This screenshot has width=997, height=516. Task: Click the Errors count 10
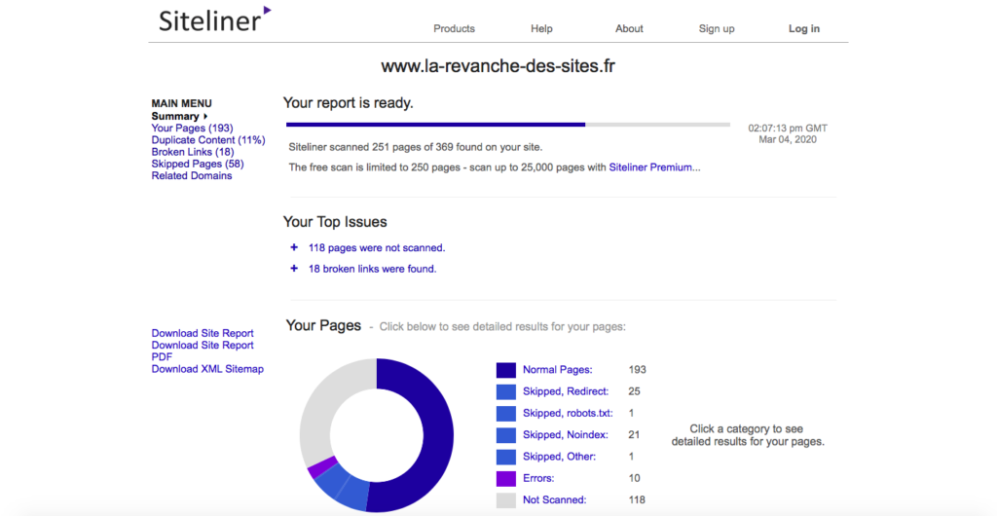tap(634, 478)
